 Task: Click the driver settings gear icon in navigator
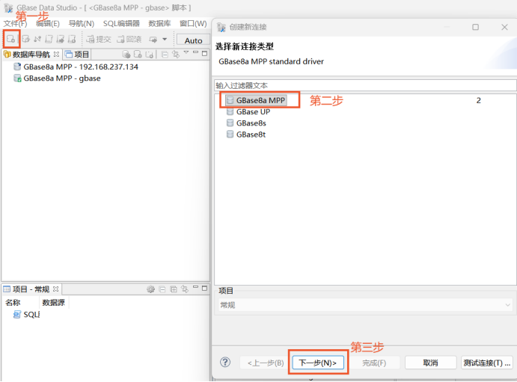tap(126, 55)
